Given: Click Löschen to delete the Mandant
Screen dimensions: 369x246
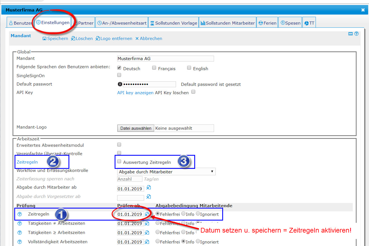Looking at the screenshot, I should coord(82,39).
